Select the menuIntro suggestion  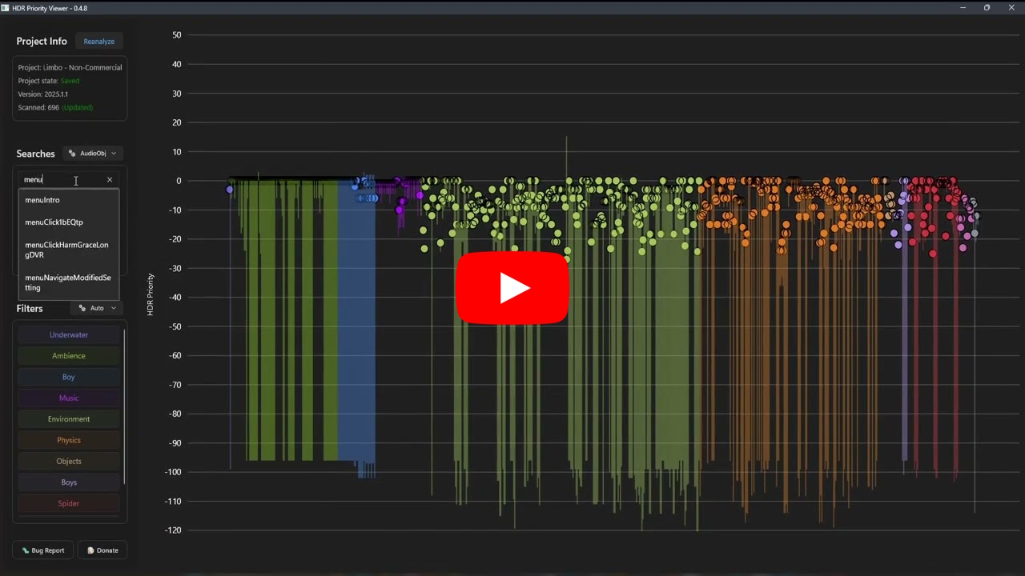[x=68, y=200]
